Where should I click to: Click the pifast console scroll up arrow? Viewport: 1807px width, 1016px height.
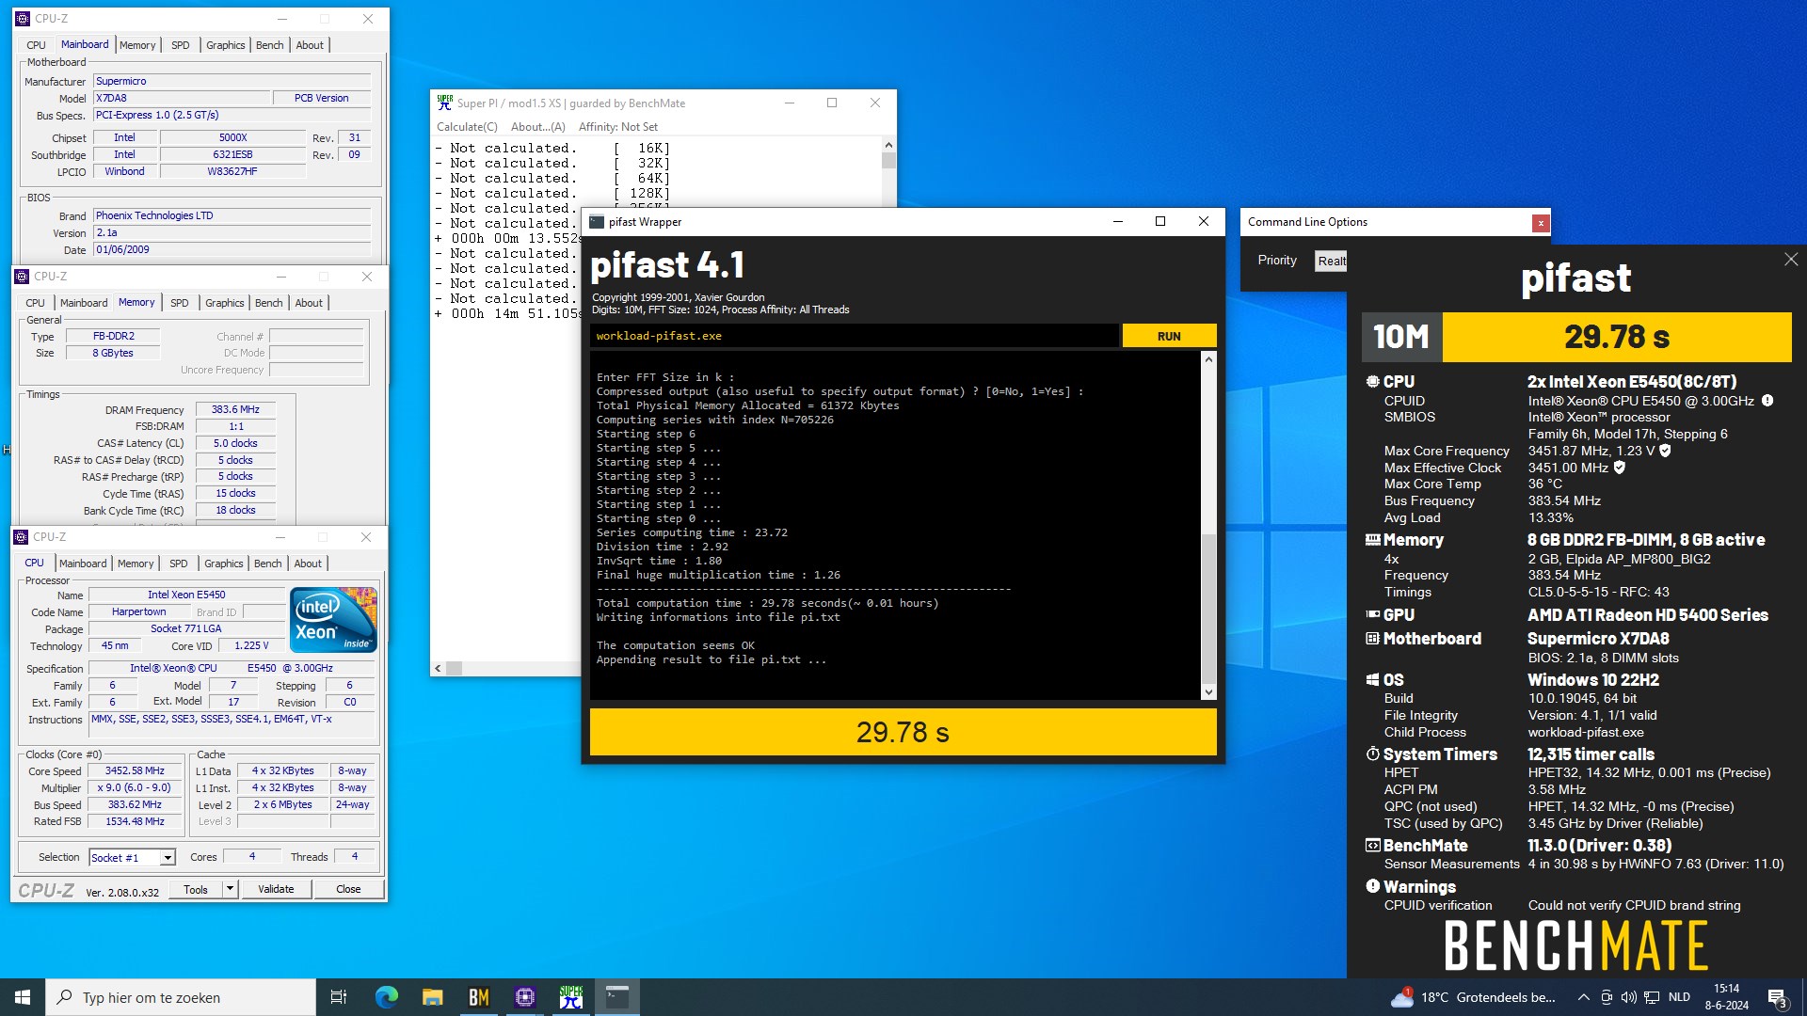[1208, 359]
